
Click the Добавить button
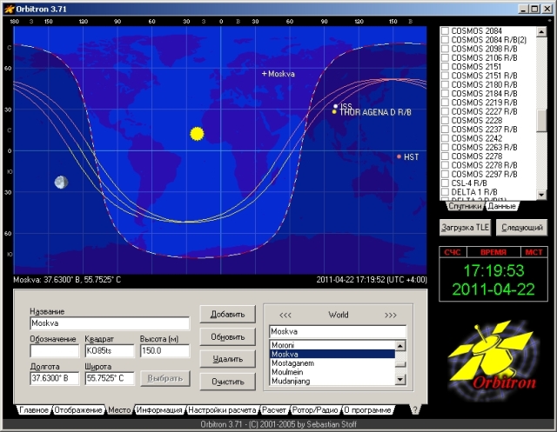(x=227, y=315)
